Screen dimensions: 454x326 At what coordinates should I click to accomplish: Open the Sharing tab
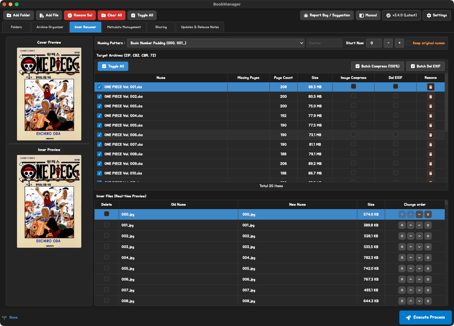[161, 27]
